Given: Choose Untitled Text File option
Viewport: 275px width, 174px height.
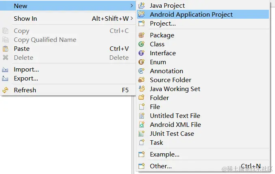Looking at the screenshot, I should click(175, 116).
